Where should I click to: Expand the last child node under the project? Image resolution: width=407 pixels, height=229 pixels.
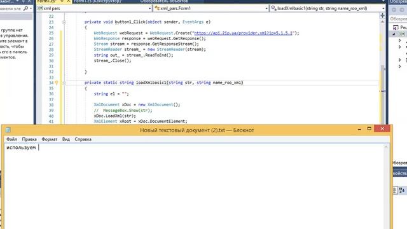click(400, 66)
